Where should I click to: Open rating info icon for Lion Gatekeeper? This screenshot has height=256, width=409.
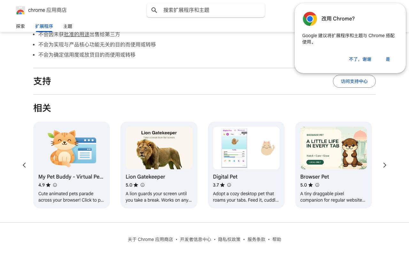(143, 185)
